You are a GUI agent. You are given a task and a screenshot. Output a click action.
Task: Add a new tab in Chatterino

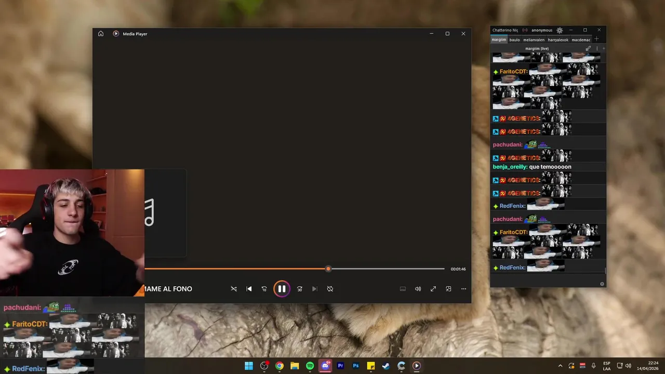pyautogui.click(x=596, y=39)
